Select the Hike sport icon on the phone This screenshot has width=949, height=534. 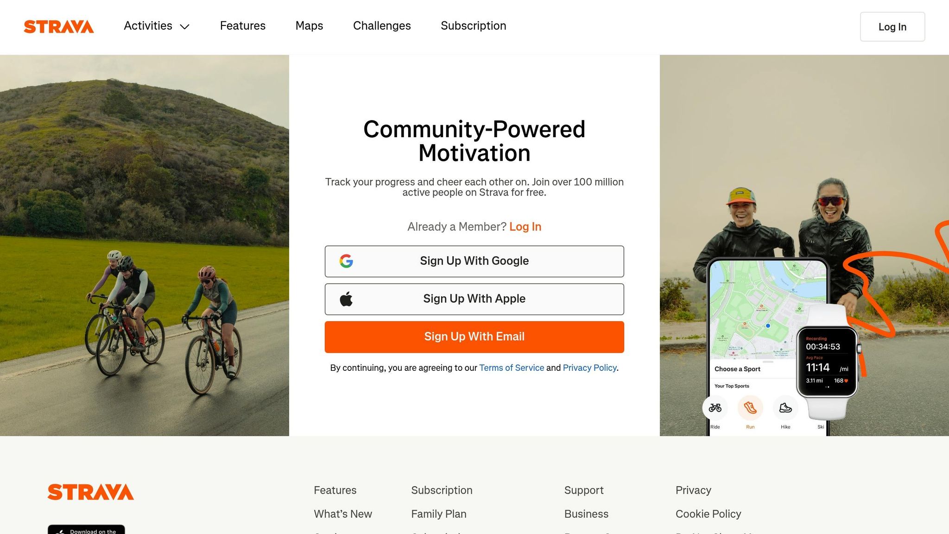(x=785, y=408)
